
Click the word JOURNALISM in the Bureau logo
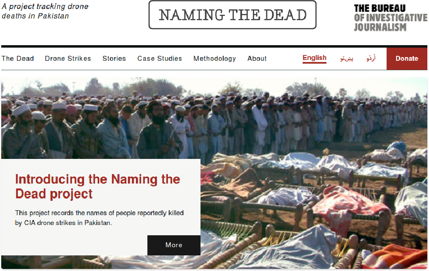pos(380,27)
